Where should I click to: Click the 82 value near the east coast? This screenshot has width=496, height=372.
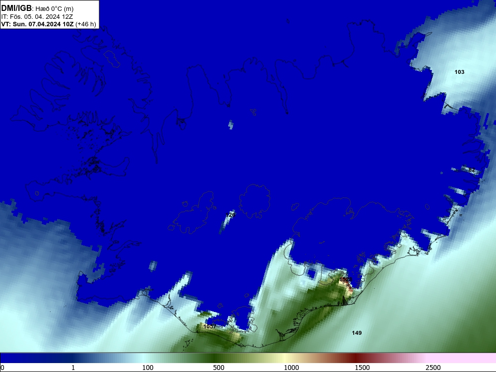click(472, 170)
